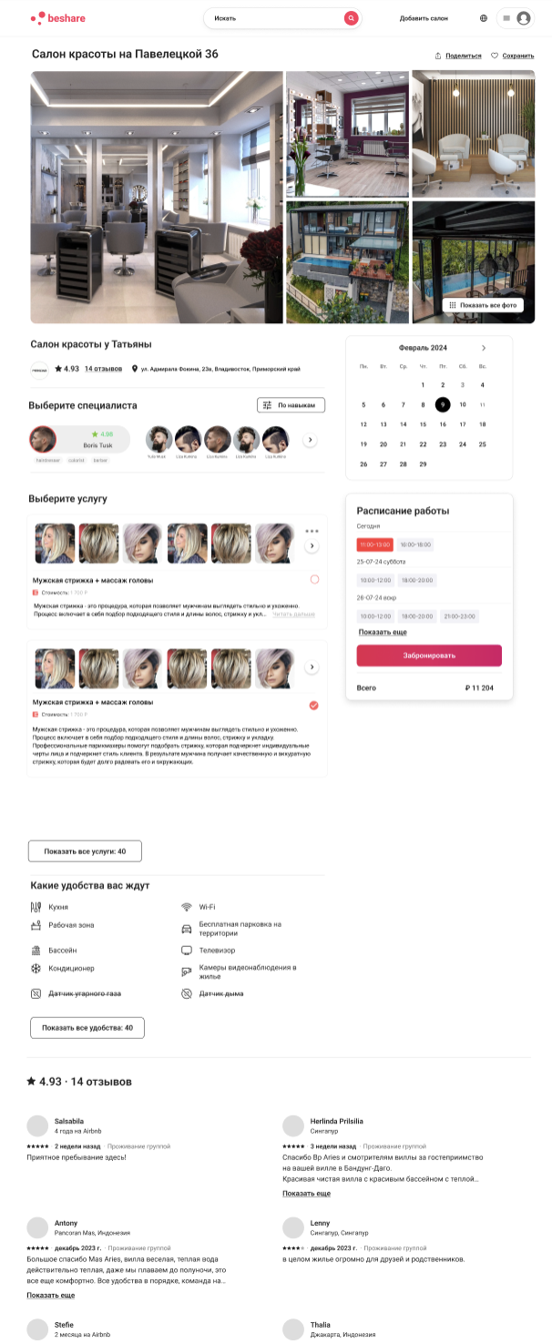Select date 15 in the calendar
The image size is (552, 1344).
point(423,424)
